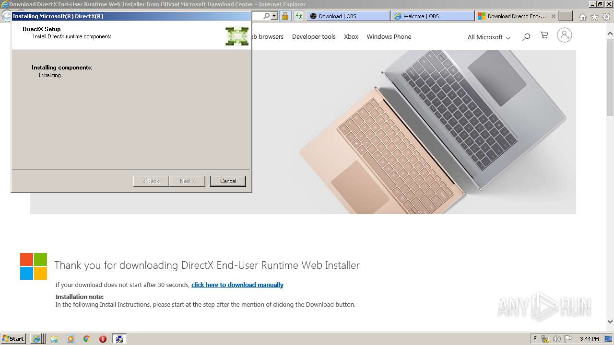Screen dimensions: 614x345
Task: Click the volume speaker tray icon
Action: (557, 339)
